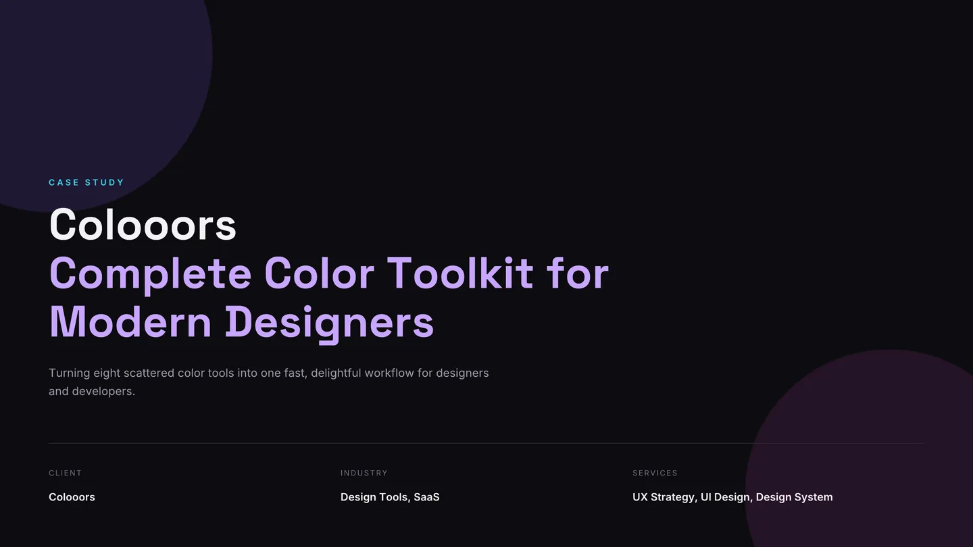
Task: Click the 'Modern Designers' headline line
Action: click(x=241, y=323)
